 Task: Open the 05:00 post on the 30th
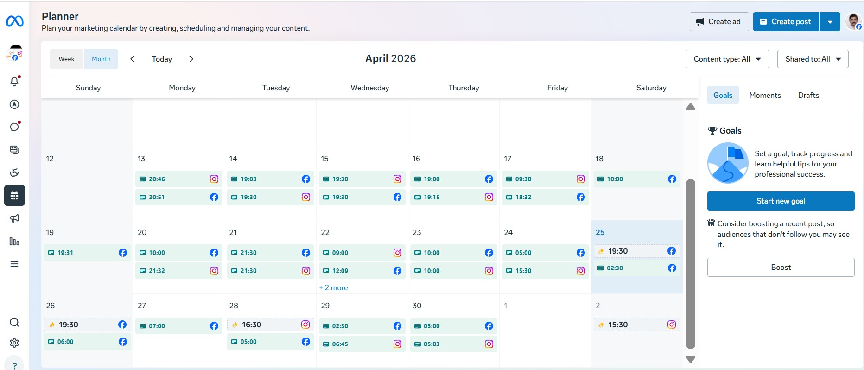coord(454,326)
